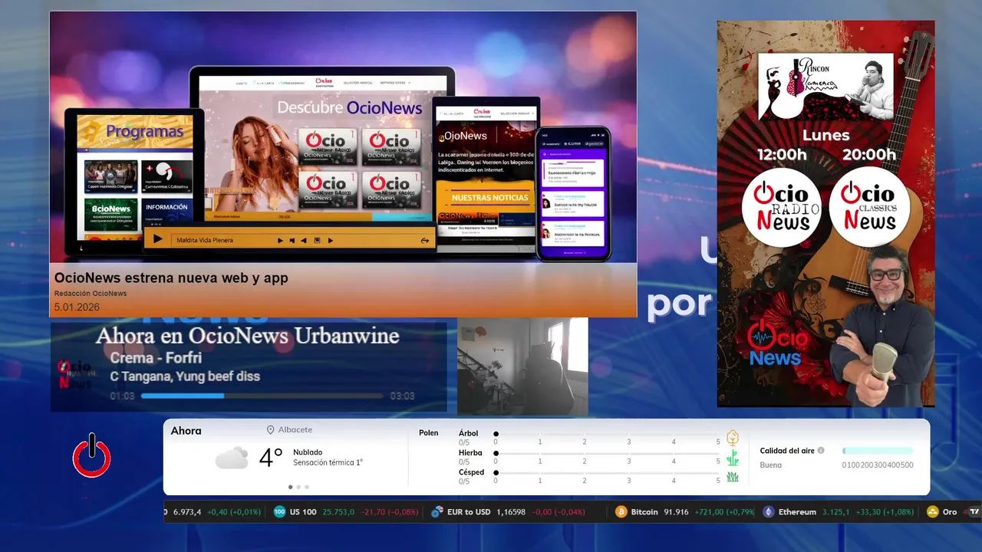982x552 pixels.
Task: Click the US 100 badge icon
Action: pos(280,512)
